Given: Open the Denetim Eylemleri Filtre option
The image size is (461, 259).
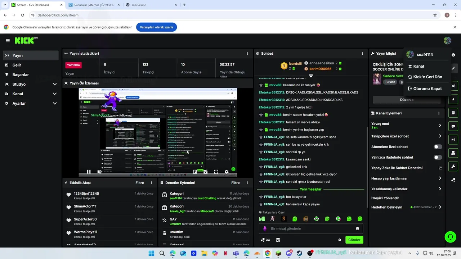Looking at the screenshot, I should point(236,183).
